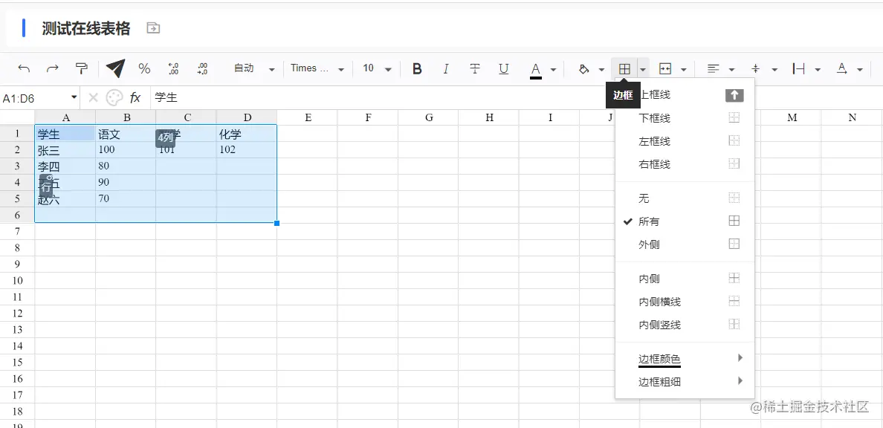Open the Times font family dropdown

click(317, 68)
